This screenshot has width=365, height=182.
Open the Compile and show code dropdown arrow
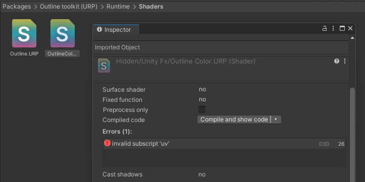coord(276,119)
